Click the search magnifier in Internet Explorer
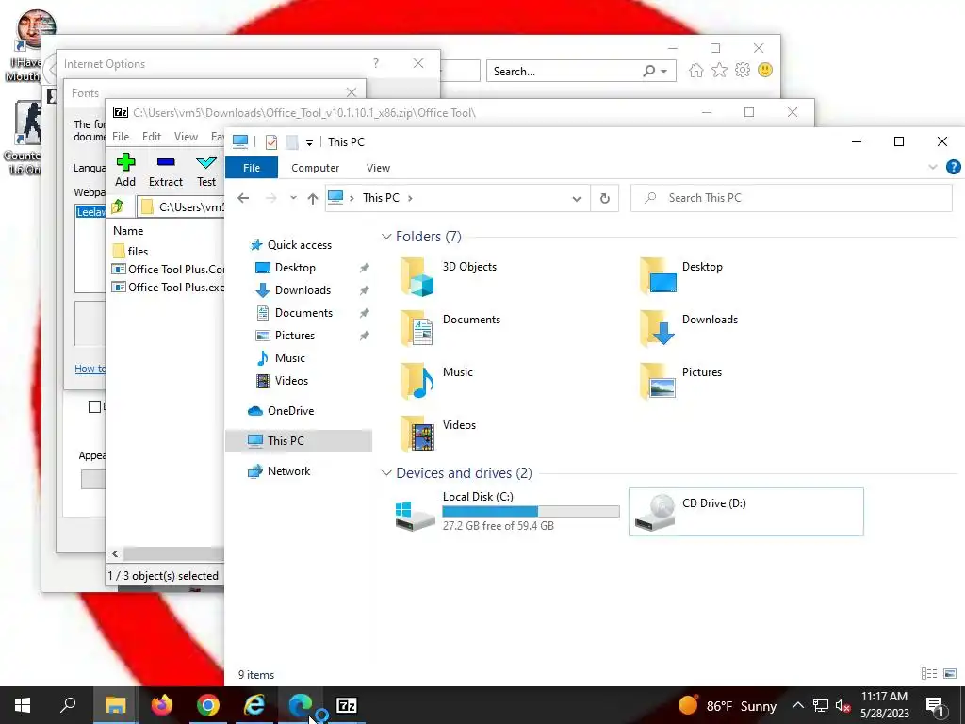The image size is (965, 724). (649, 71)
